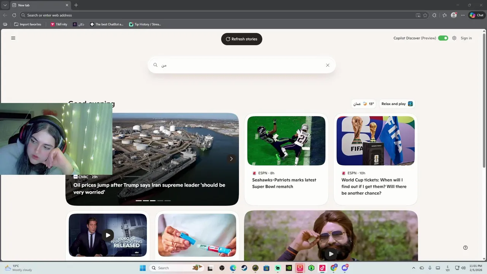Open the World Cup tickets headline
This screenshot has width=487, height=274.
point(374,186)
